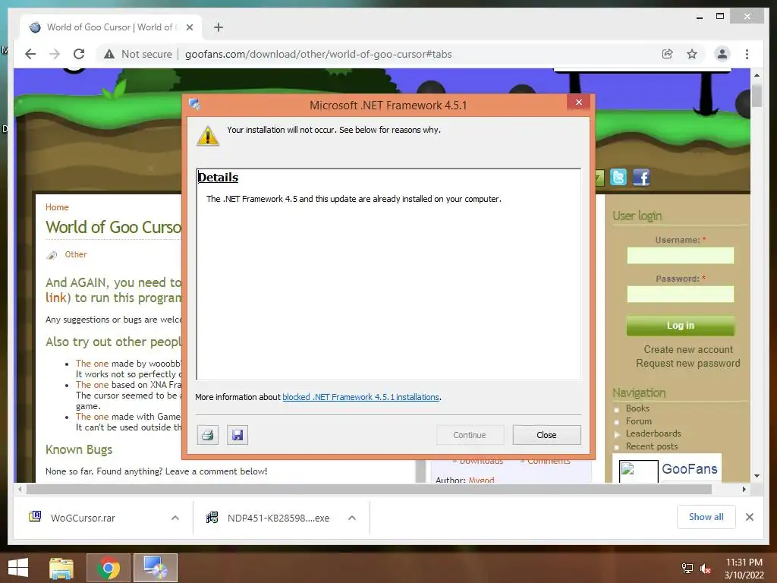Click the .NET installer taskbar icon
Image resolution: width=777 pixels, height=583 pixels.
[155, 568]
